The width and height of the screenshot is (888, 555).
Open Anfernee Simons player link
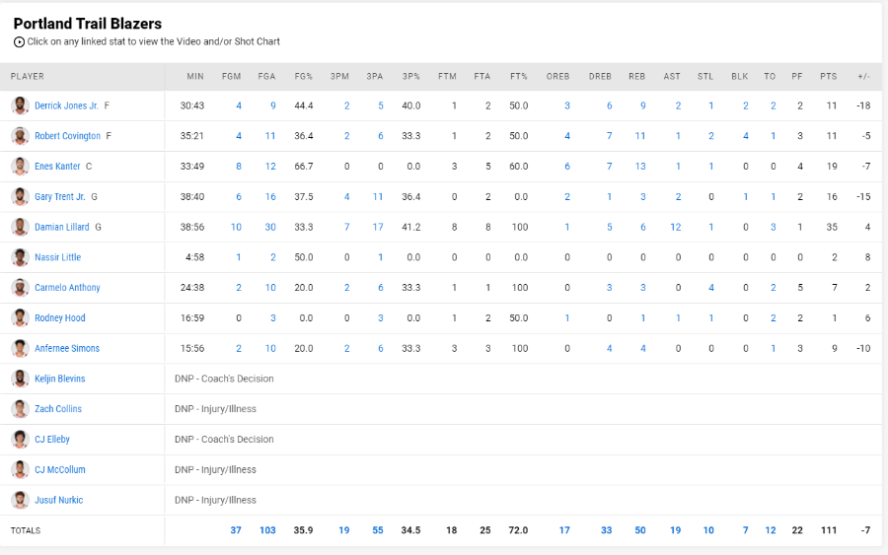coord(67,349)
